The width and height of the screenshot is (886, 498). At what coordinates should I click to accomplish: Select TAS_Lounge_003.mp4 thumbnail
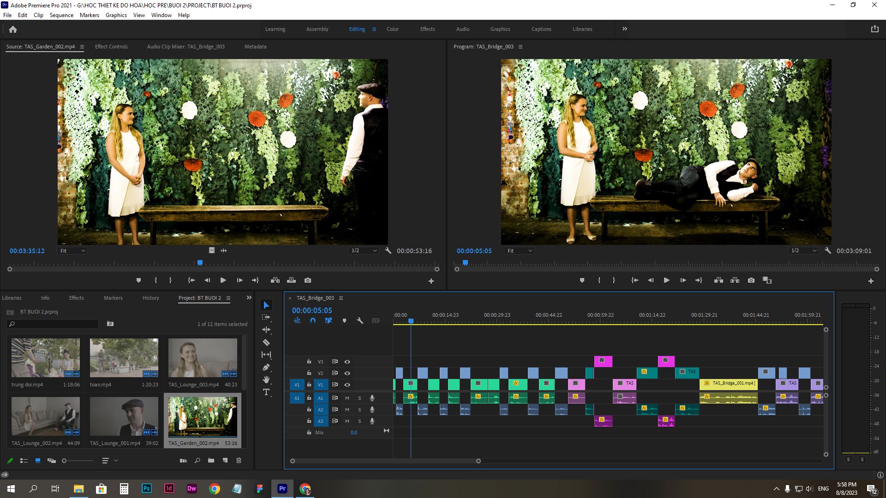tap(203, 358)
